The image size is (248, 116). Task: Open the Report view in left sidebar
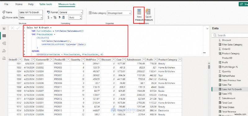[4, 29]
